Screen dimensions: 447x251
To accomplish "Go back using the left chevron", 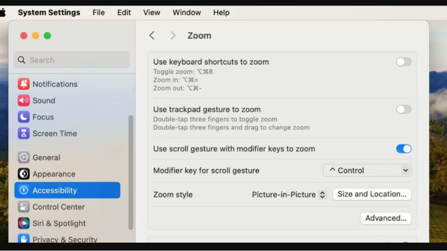I will (152, 36).
